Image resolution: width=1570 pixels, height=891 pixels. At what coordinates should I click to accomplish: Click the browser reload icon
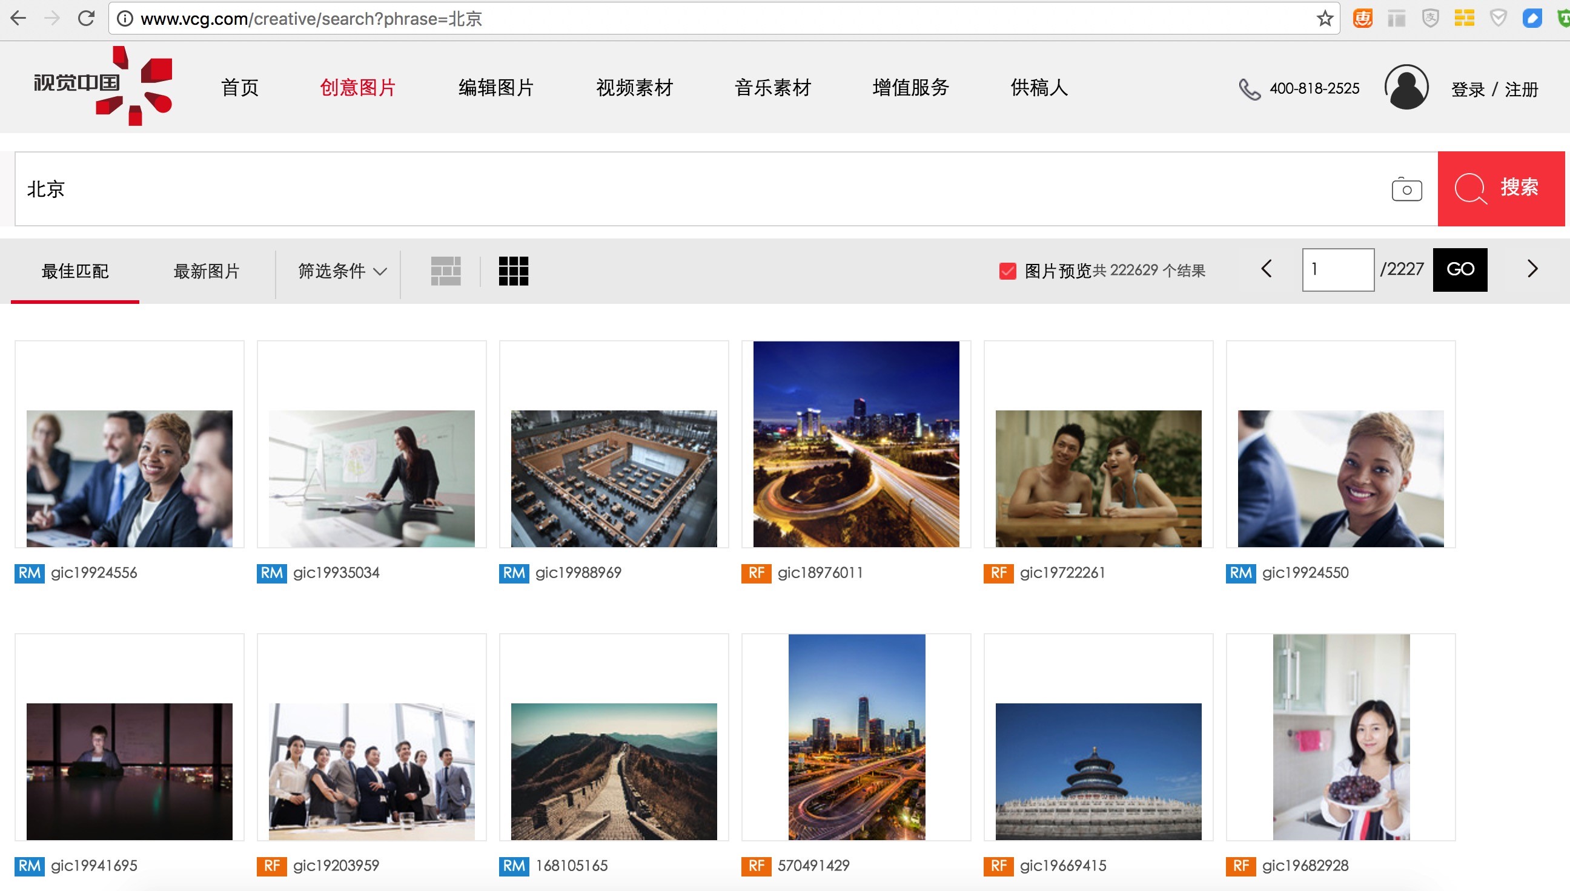(x=86, y=18)
